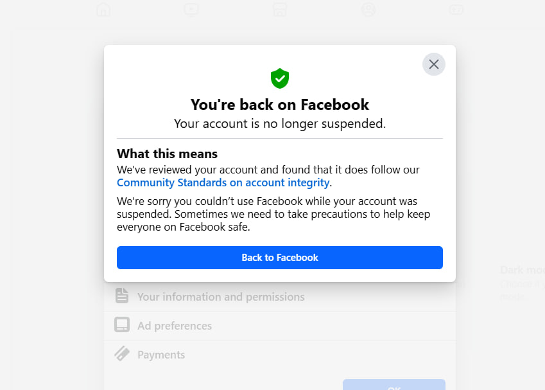Viewport: 545px width, 390px height.
Task: Open the Gaming icon in top navigation
Action: tap(456, 10)
